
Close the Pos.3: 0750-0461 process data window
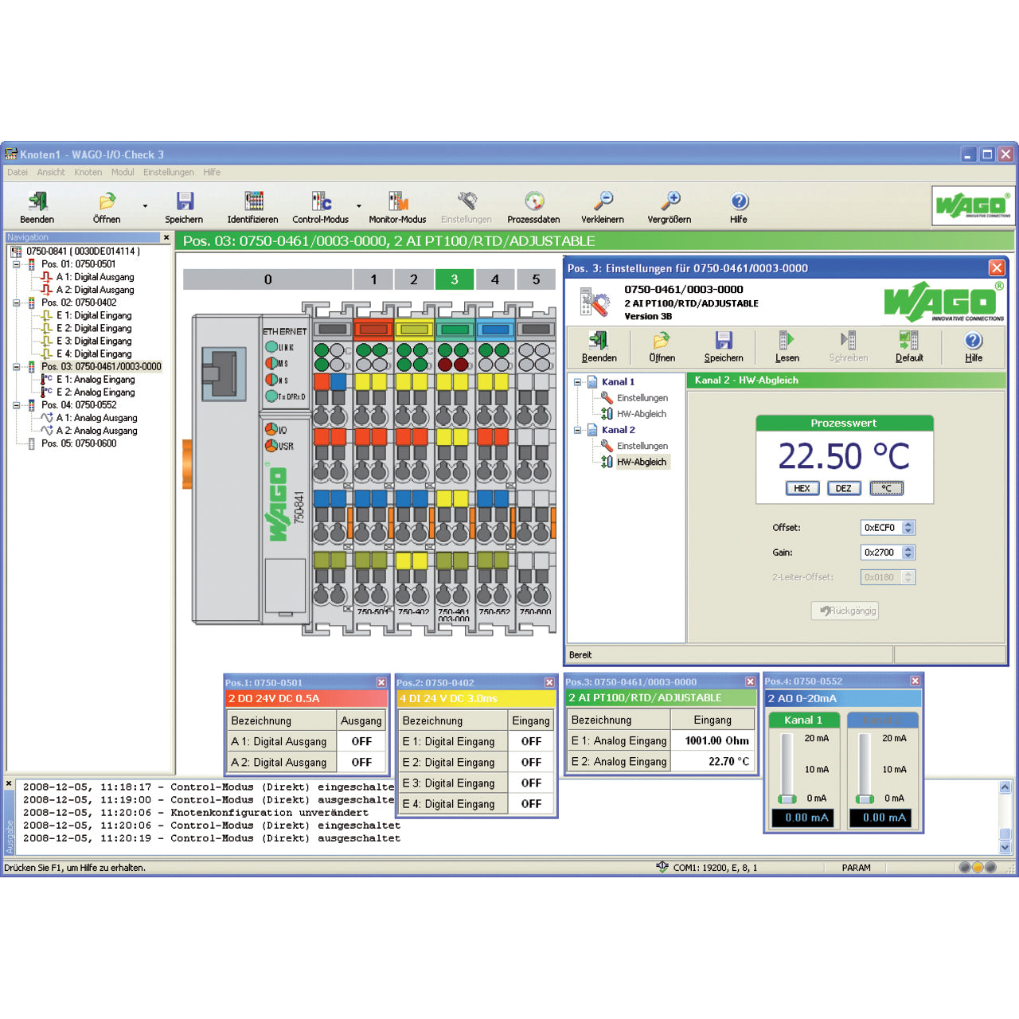(x=750, y=681)
